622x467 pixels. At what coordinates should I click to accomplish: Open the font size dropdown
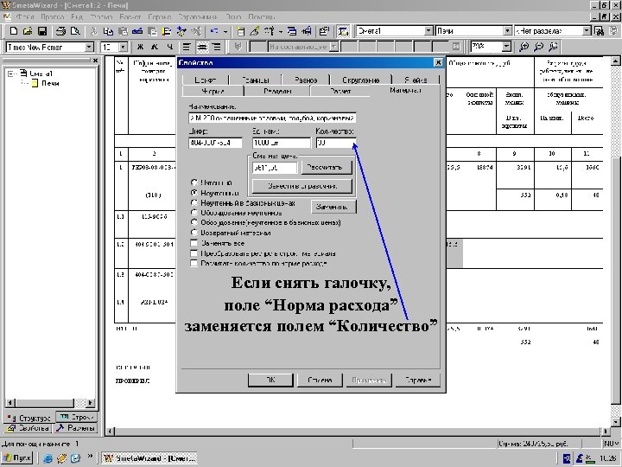point(124,48)
